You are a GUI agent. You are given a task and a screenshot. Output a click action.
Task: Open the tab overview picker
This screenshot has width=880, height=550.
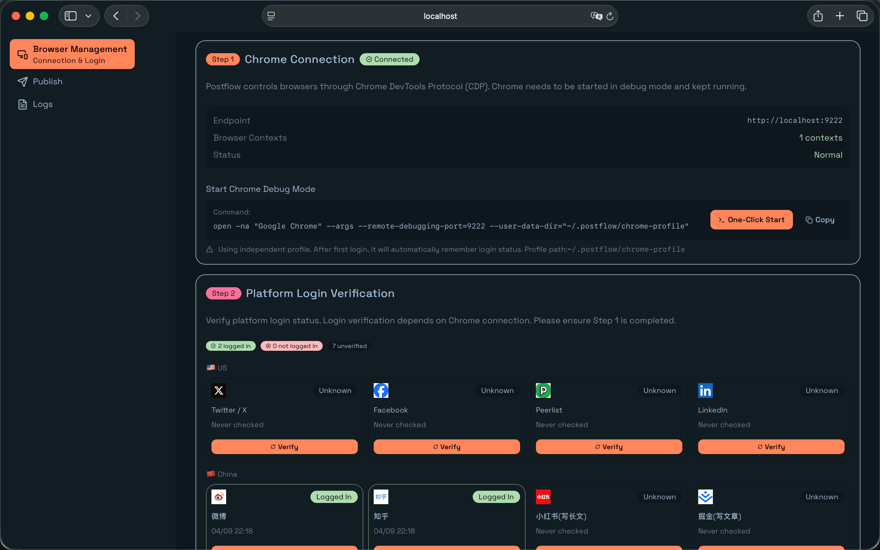[x=861, y=16]
